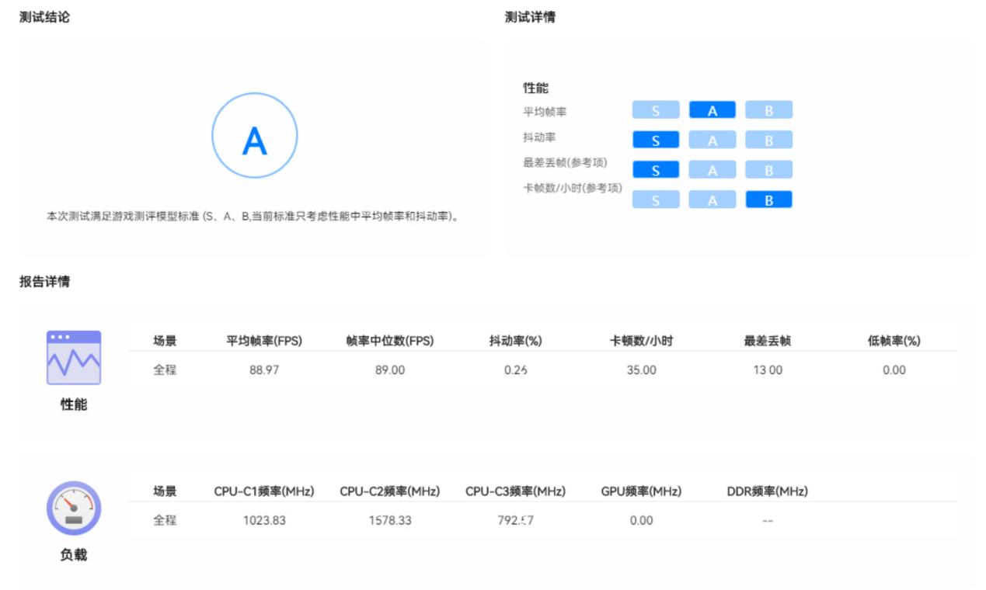The height and width of the screenshot is (590, 986).
Task: Select A badge for 抖动率
Action: click(x=712, y=140)
